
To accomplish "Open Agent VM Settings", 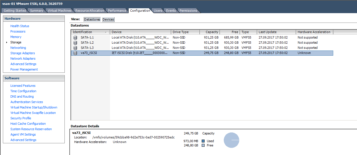I will pyautogui.click(x=23, y=134).
